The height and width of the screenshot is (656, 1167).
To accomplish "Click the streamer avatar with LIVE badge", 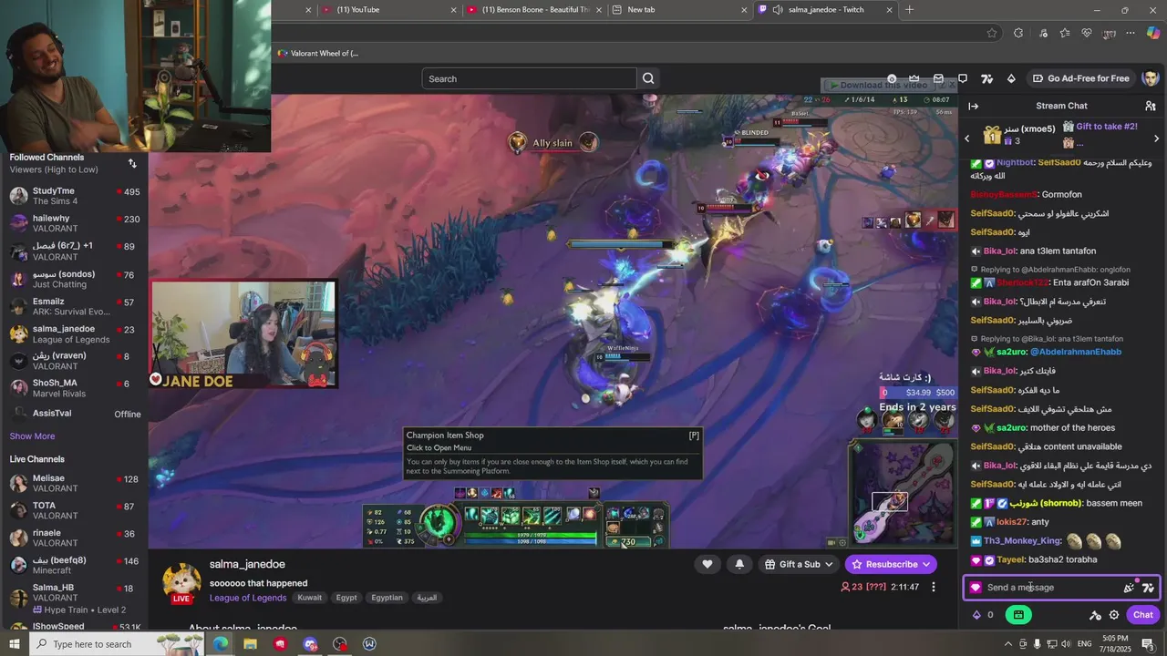I will click(181, 583).
